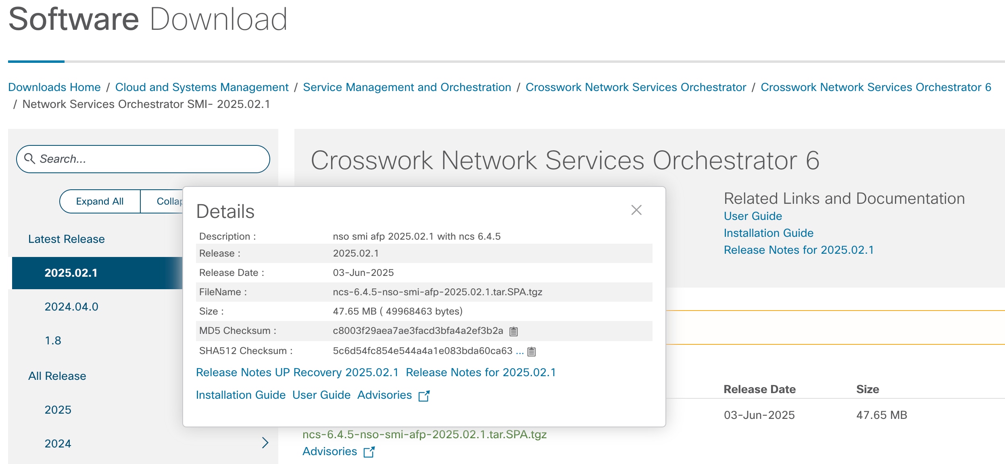Open the Downloads Home breadcrumb
The image size is (1005, 464).
click(x=55, y=87)
